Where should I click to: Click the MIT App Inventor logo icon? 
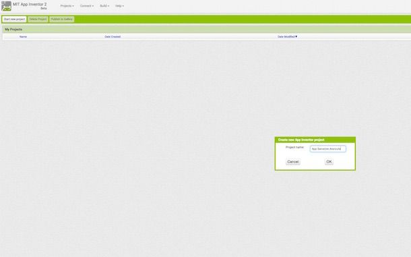6,6
